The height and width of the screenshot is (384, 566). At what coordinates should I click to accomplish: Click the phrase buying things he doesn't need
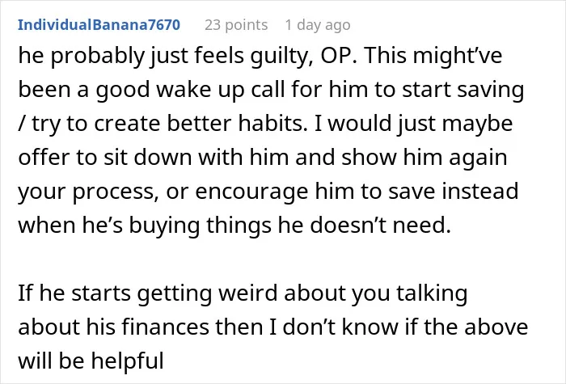pyautogui.click(x=289, y=226)
